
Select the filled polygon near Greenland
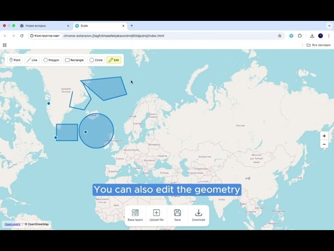(x=108, y=87)
